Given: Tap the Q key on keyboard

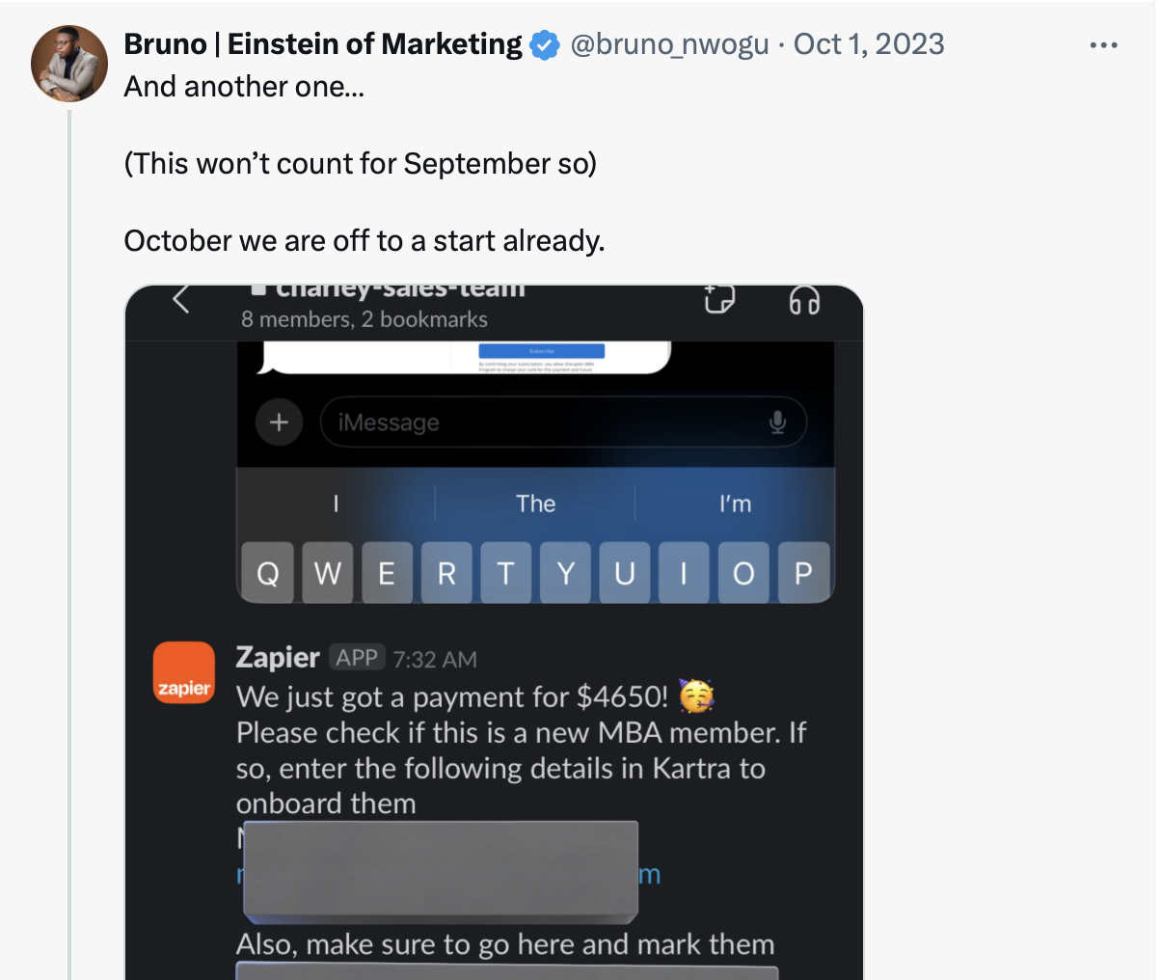Looking at the screenshot, I should tap(267, 573).
